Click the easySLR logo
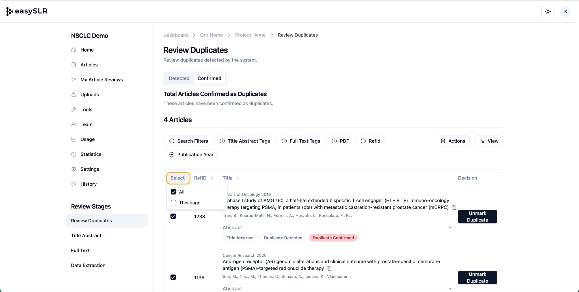The height and width of the screenshot is (292, 579). click(27, 11)
